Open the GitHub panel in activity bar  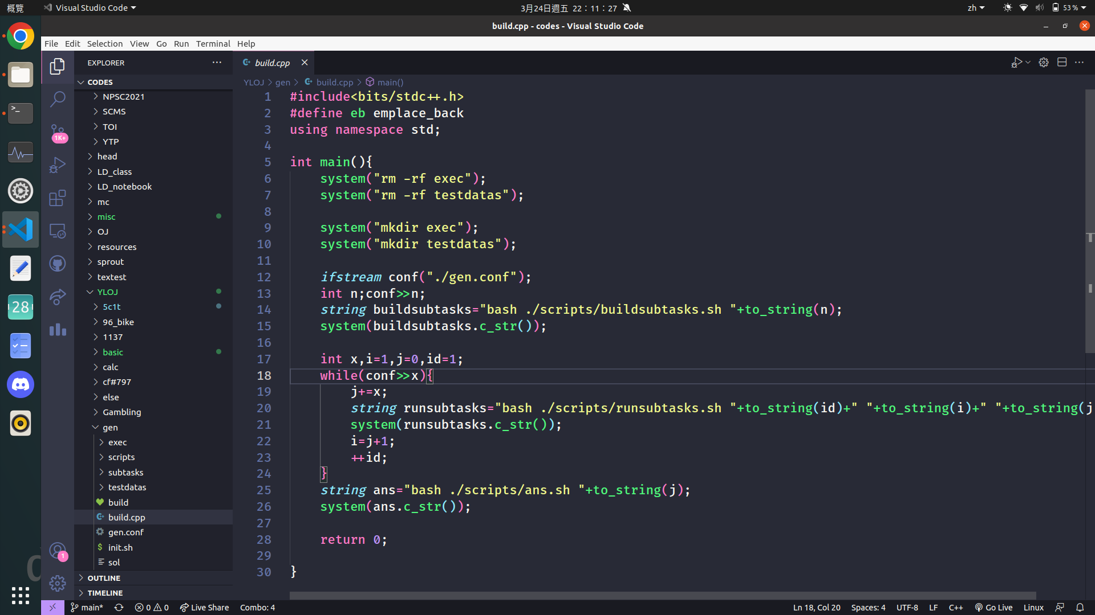pos(58,264)
